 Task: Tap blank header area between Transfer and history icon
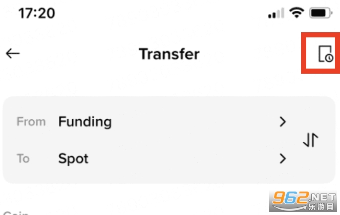(251, 54)
